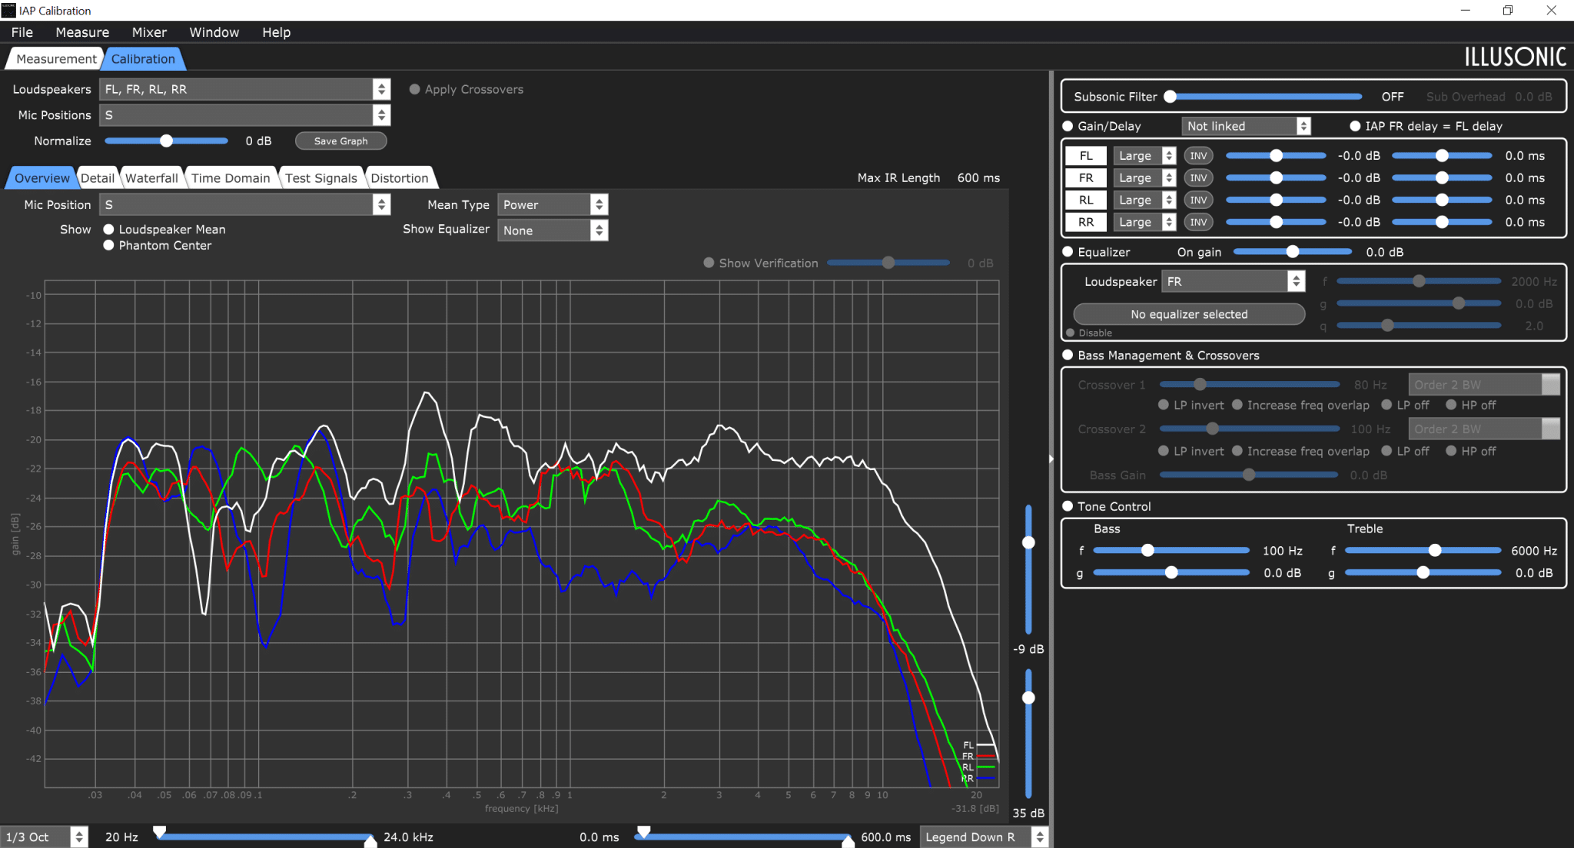Click the Treble gain slider handle
The width and height of the screenshot is (1574, 848).
[x=1423, y=573]
